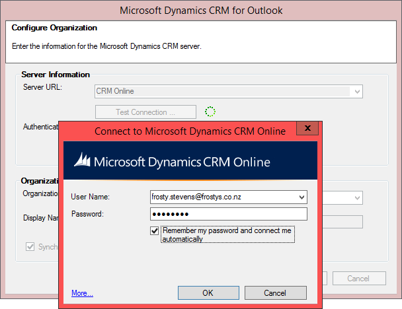Screen dimensions: 402x309
Task: Open the More... link
Action: point(82,293)
